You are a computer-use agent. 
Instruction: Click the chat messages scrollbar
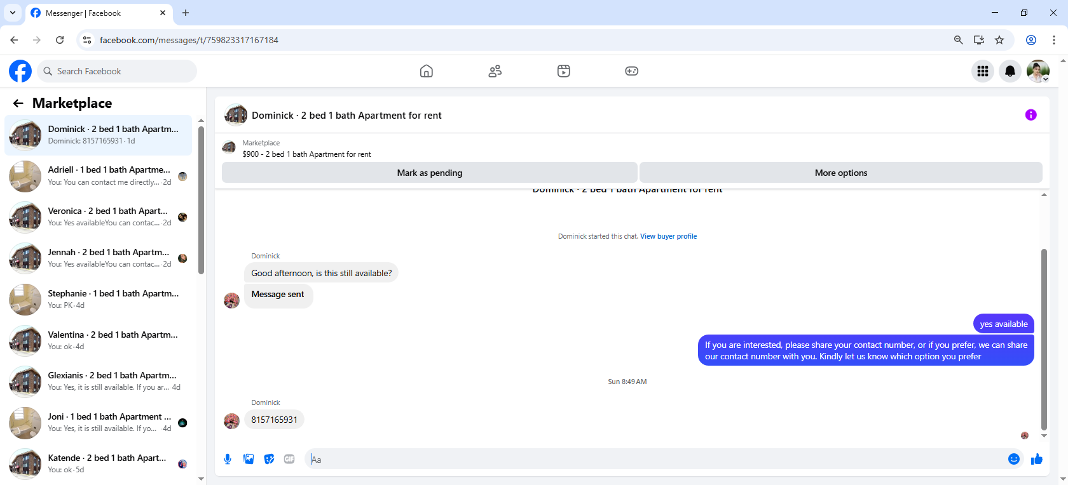pyautogui.click(x=1044, y=340)
